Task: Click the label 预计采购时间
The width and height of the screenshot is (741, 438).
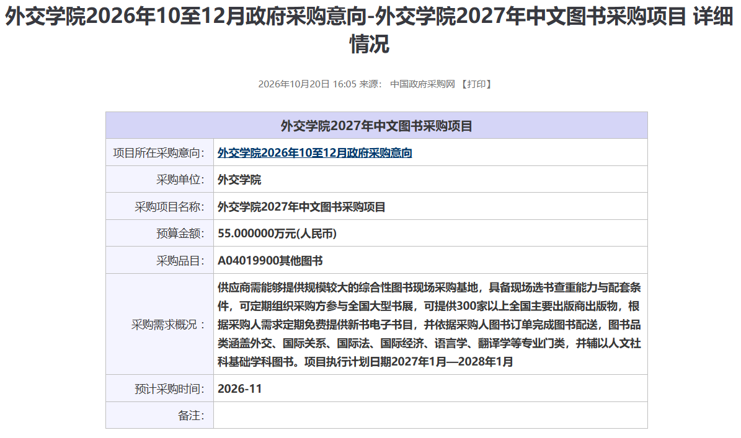Action: coord(170,389)
